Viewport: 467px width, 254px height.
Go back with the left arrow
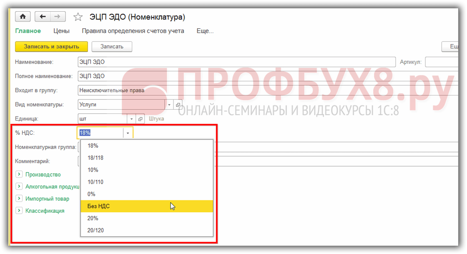(43, 17)
